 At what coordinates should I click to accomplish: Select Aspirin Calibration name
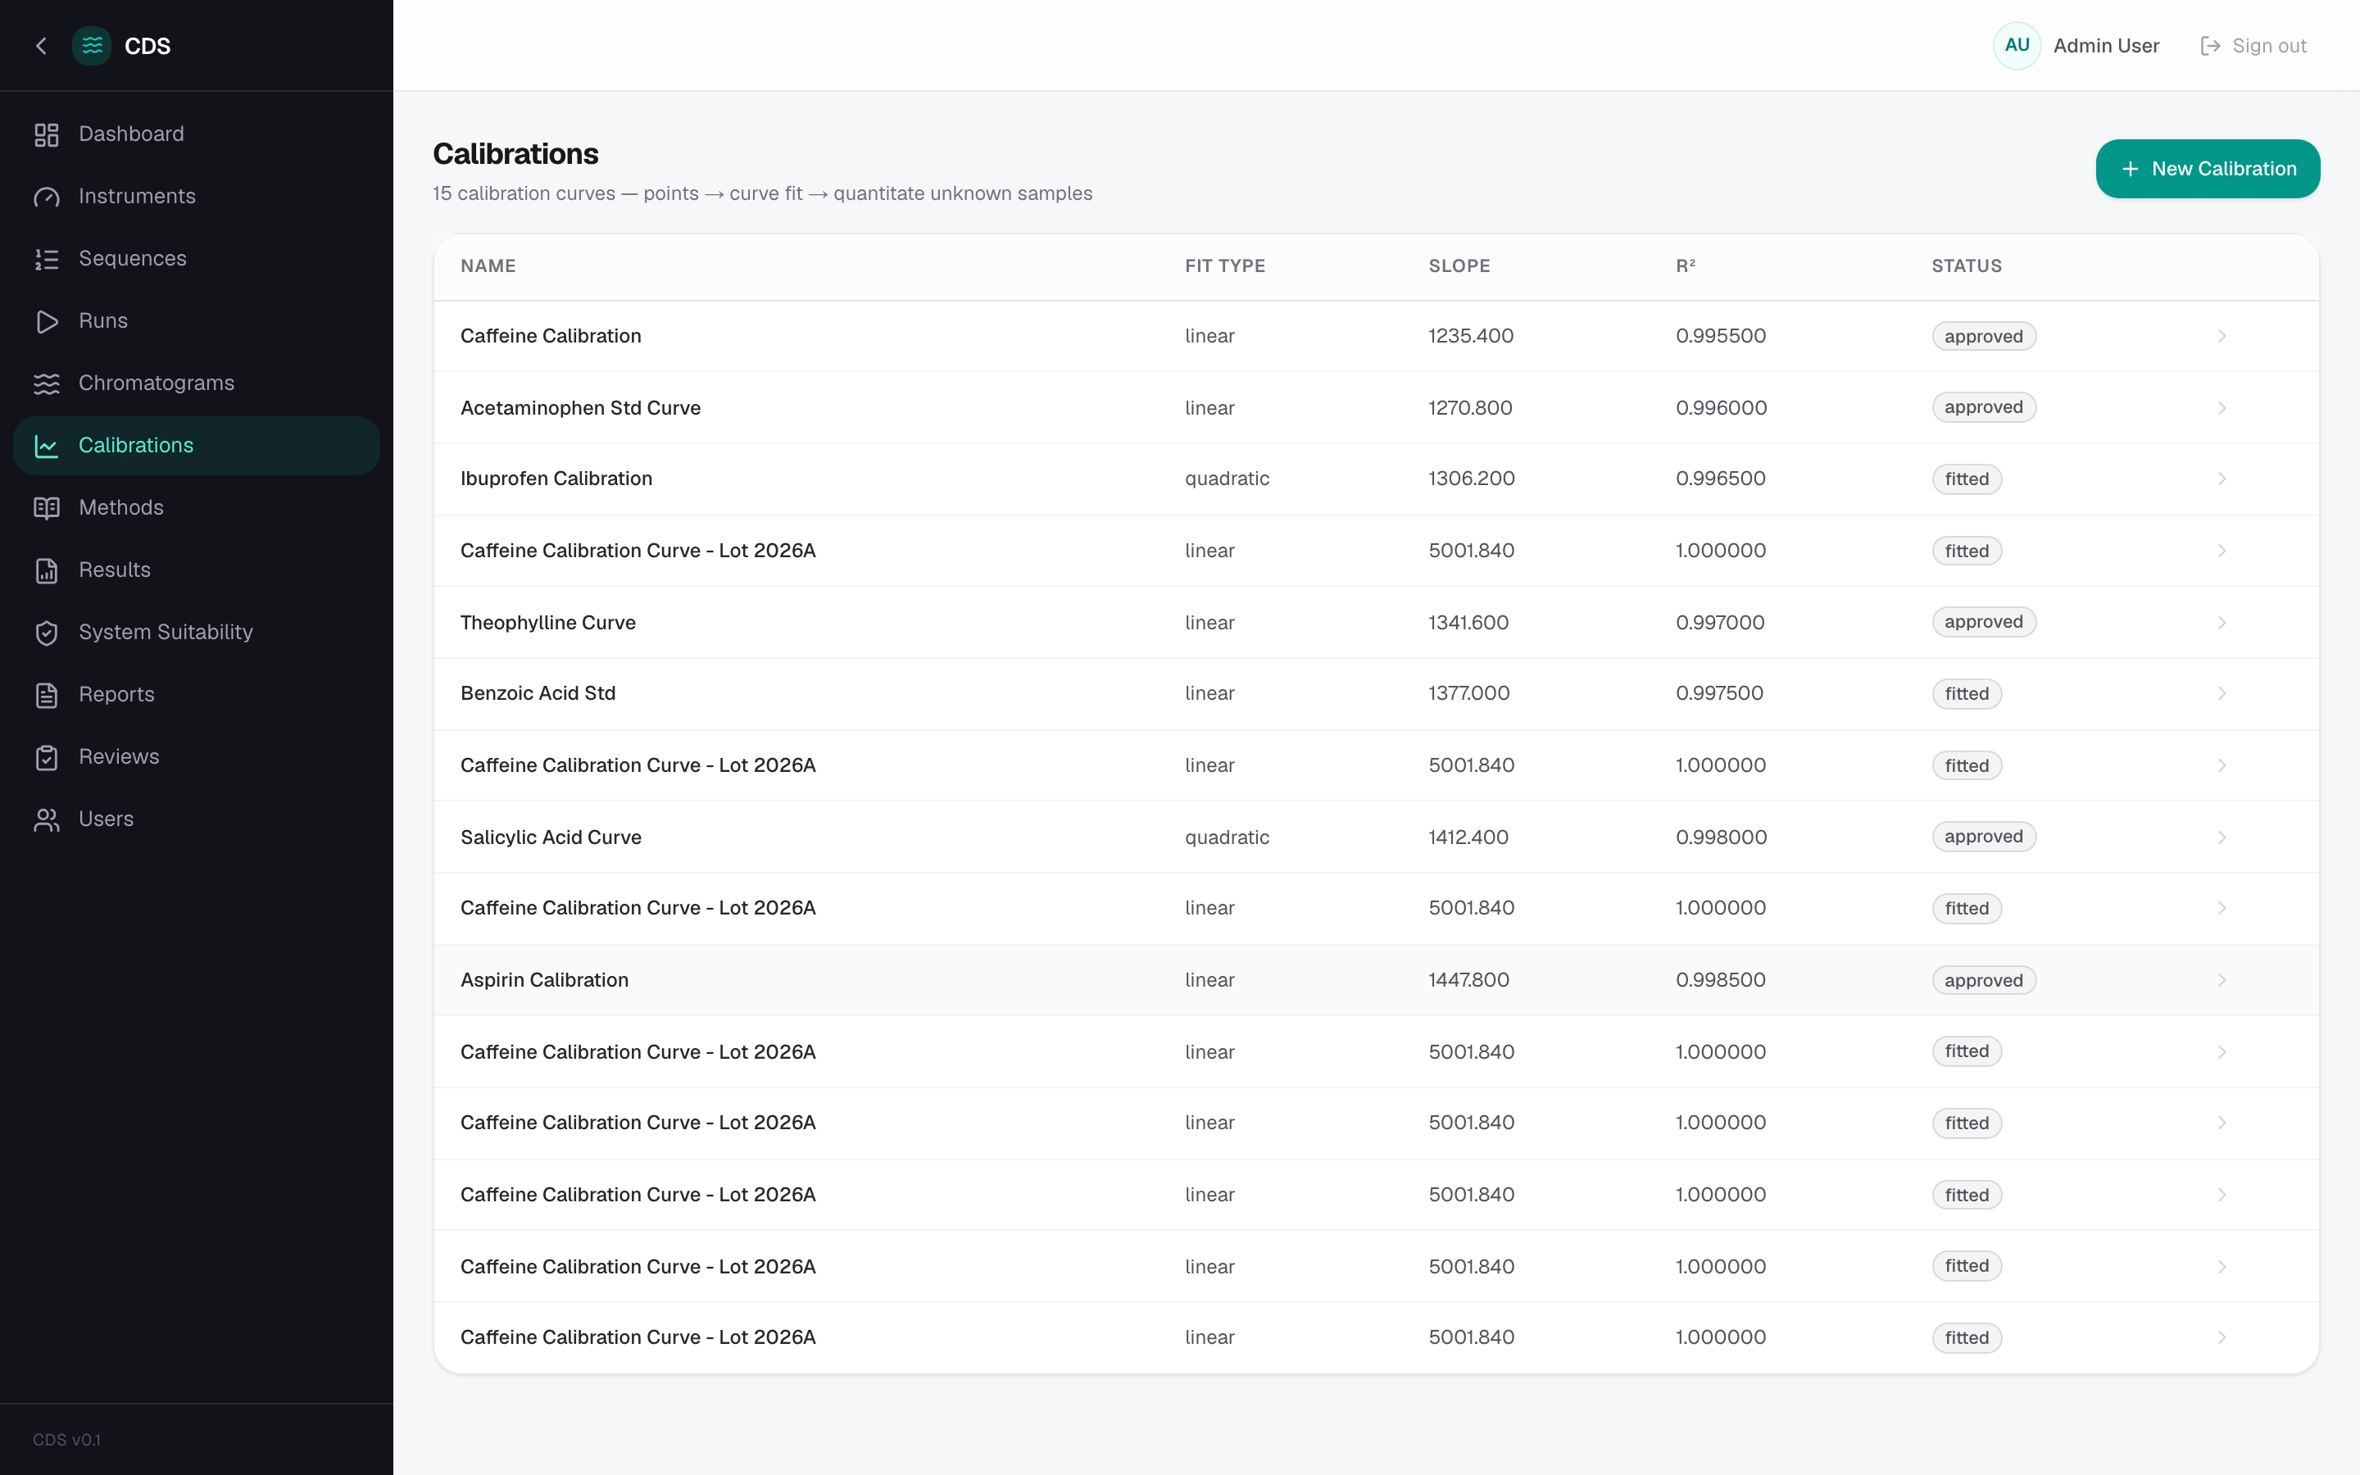[544, 980]
